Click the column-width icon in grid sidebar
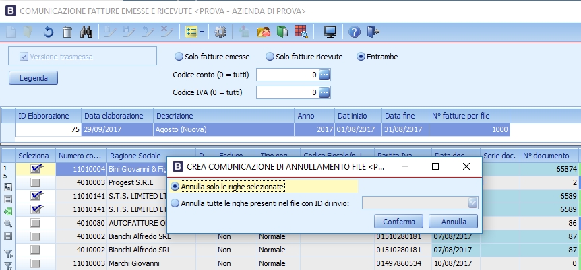The width and height of the screenshot is (581, 270). click(x=8, y=236)
